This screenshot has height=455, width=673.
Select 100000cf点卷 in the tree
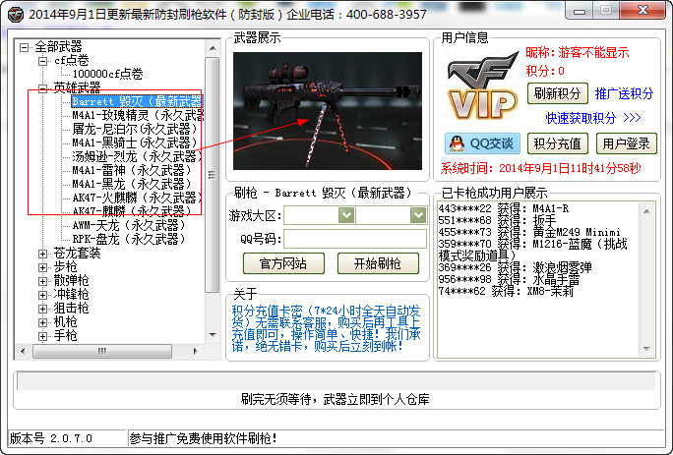click(107, 74)
